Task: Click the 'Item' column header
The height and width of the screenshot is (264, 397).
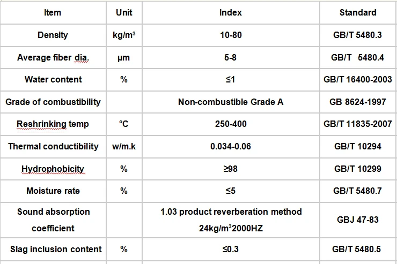Action: [53, 12]
